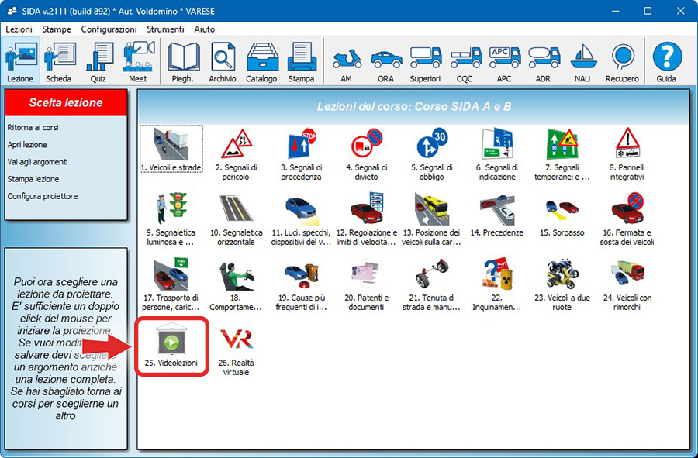Open the Guida help icon
Viewport: 698px width, 458px height.
point(666,63)
